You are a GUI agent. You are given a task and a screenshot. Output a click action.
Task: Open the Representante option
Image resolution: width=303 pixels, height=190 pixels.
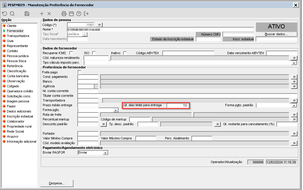click(17, 46)
